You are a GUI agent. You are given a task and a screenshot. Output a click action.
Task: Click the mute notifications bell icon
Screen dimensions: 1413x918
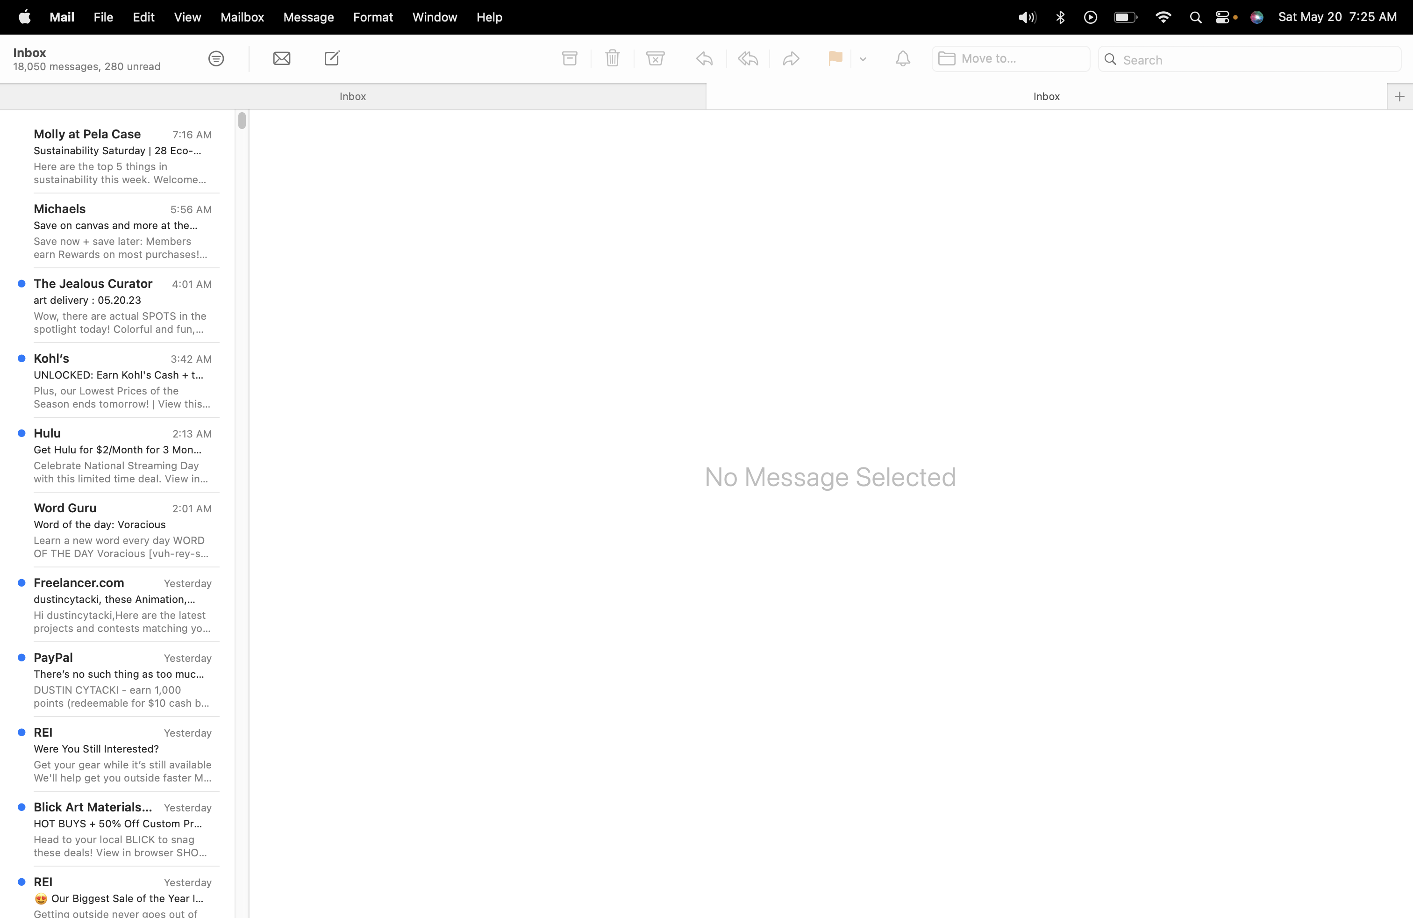click(x=902, y=58)
